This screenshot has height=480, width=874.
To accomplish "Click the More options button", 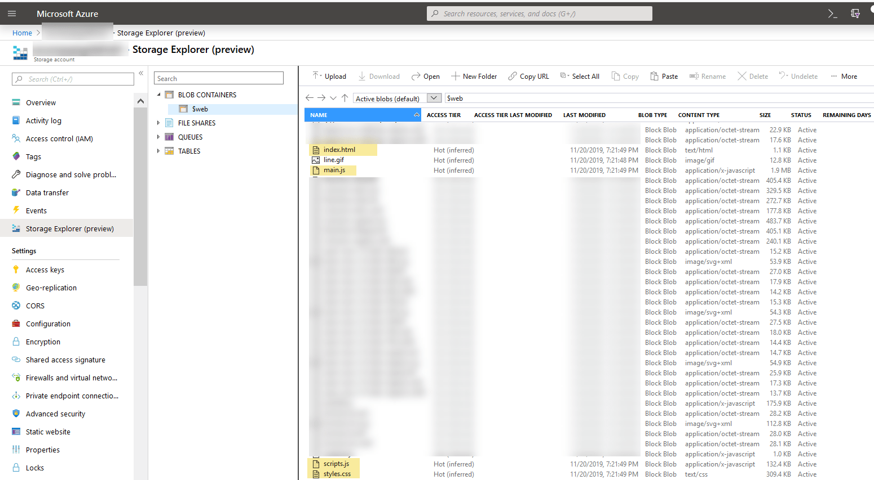I will (844, 76).
